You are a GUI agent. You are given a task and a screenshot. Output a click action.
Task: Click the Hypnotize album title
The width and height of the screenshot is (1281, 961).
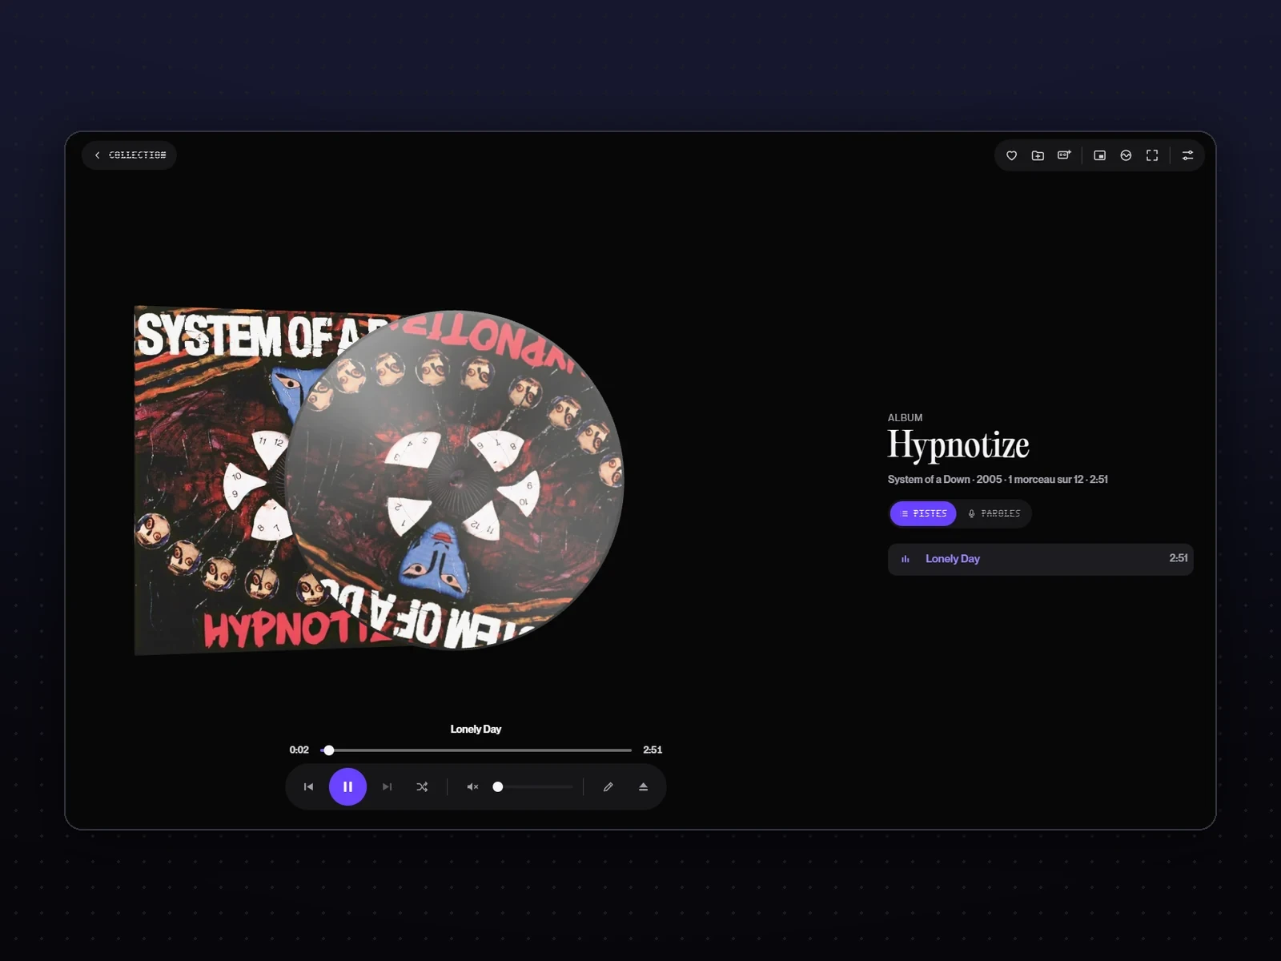[x=958, y=445]
